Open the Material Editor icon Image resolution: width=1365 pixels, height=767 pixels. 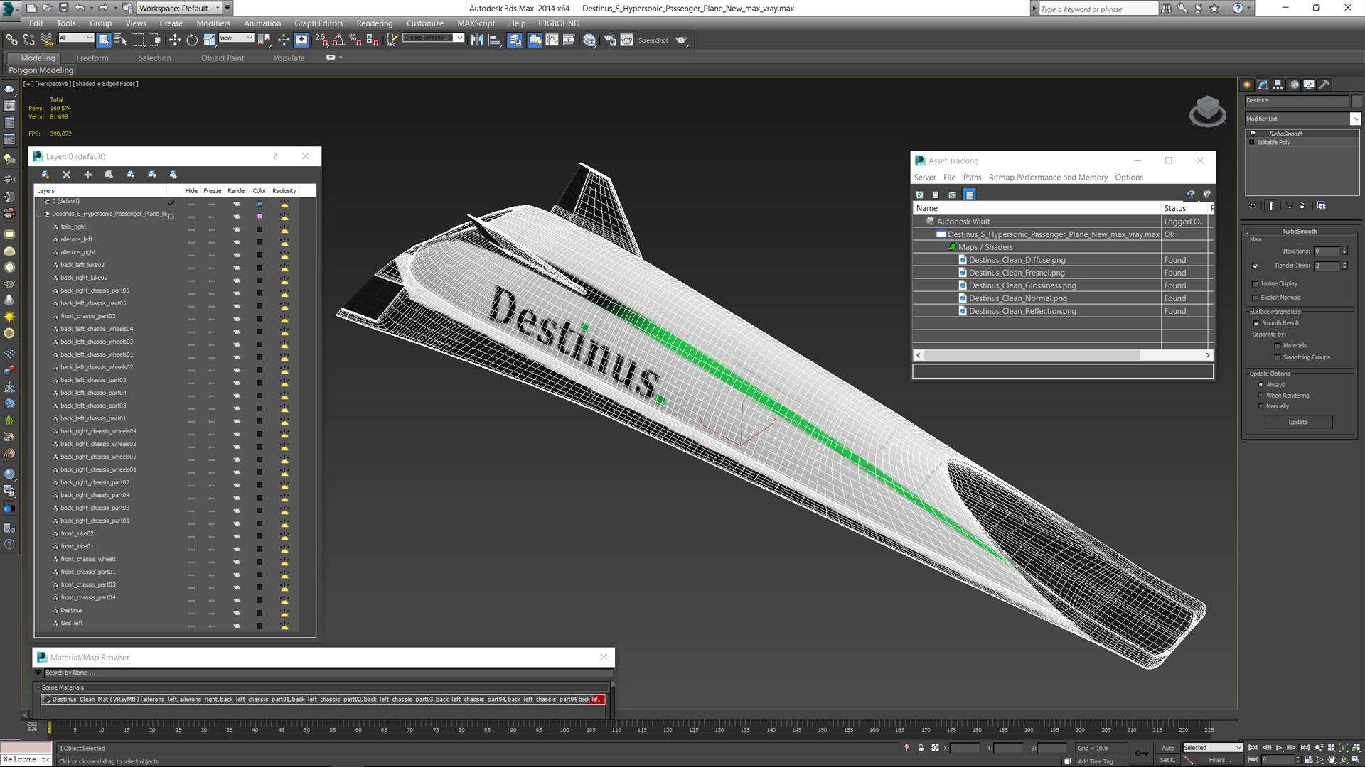[x=589, y=40]
